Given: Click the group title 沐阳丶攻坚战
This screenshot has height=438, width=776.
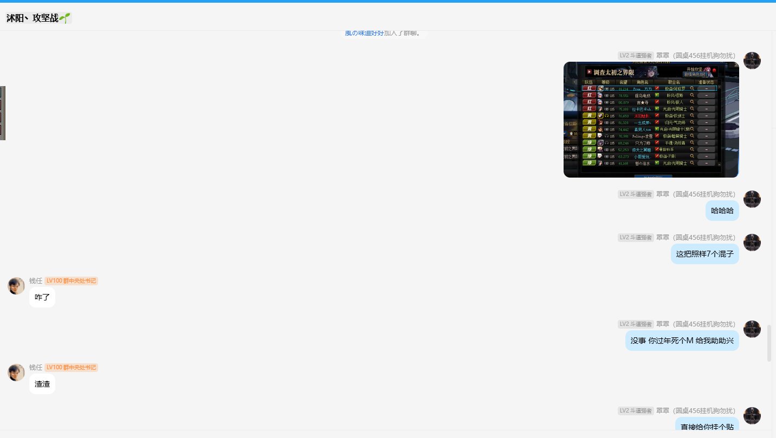Looking at the screenshot, I should 33,18.
